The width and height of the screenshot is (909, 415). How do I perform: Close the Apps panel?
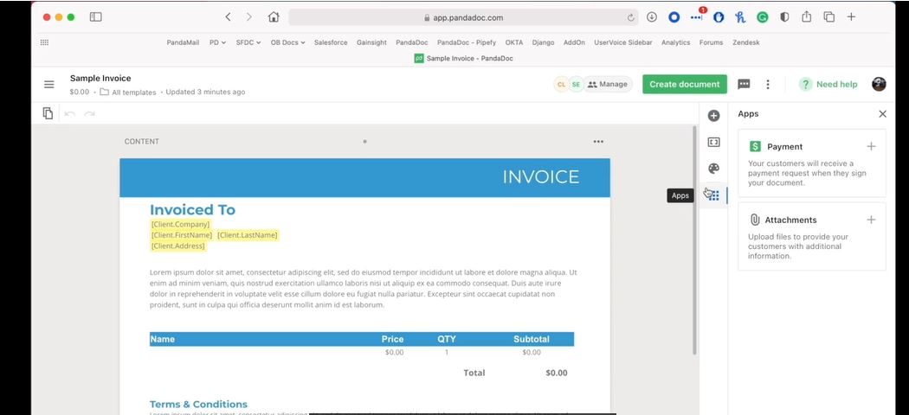tap(882, 114)
